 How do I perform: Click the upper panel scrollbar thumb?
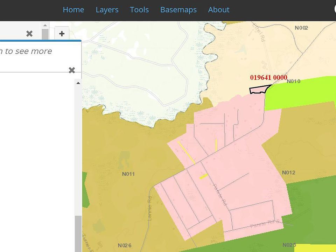tap(45, 35)
